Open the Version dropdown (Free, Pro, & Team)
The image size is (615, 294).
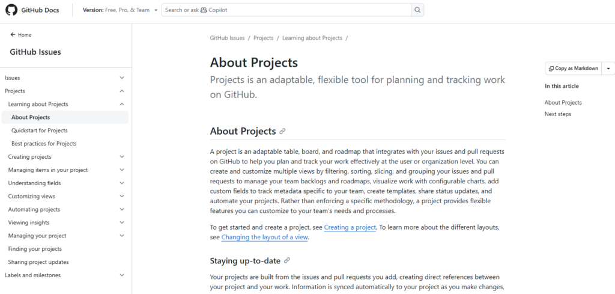pos(120,10)
